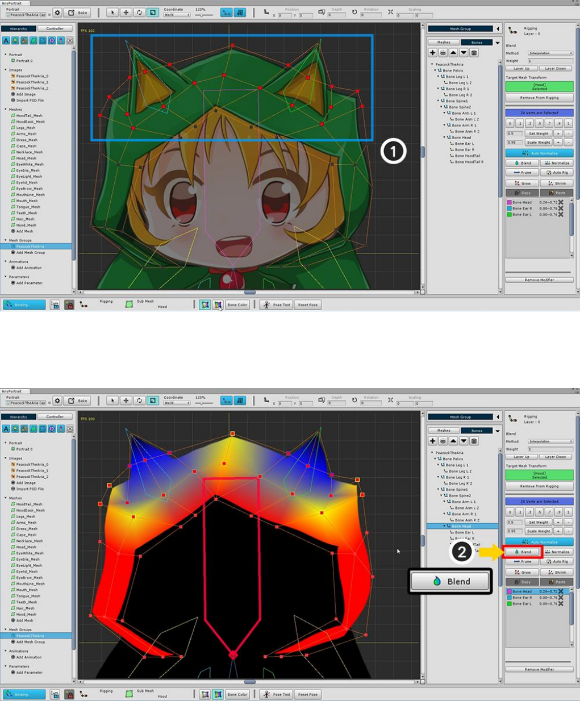Toggle Auto Normalize in top screenshot
Viewport: 580px width, 701px height.
click(x=539, y=153)
